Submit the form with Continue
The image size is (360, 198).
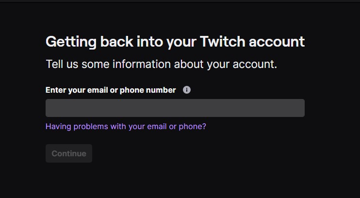click(x=69, y=153)
